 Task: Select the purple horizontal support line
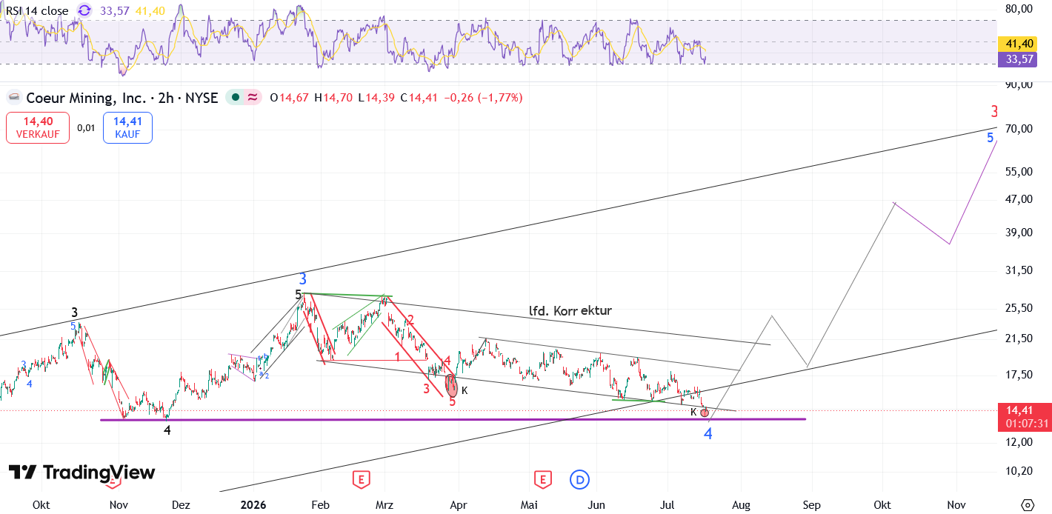pyautogui.click(x=452, y=420)
